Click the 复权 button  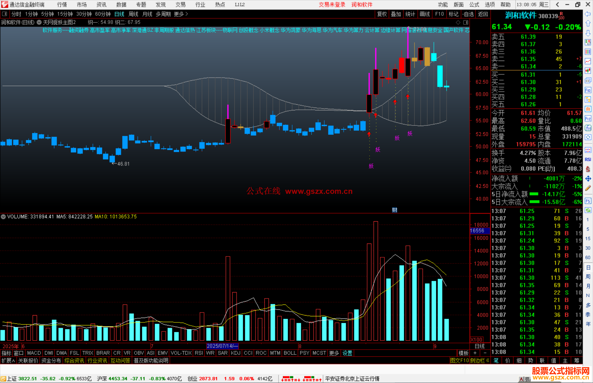pos(382,14)
